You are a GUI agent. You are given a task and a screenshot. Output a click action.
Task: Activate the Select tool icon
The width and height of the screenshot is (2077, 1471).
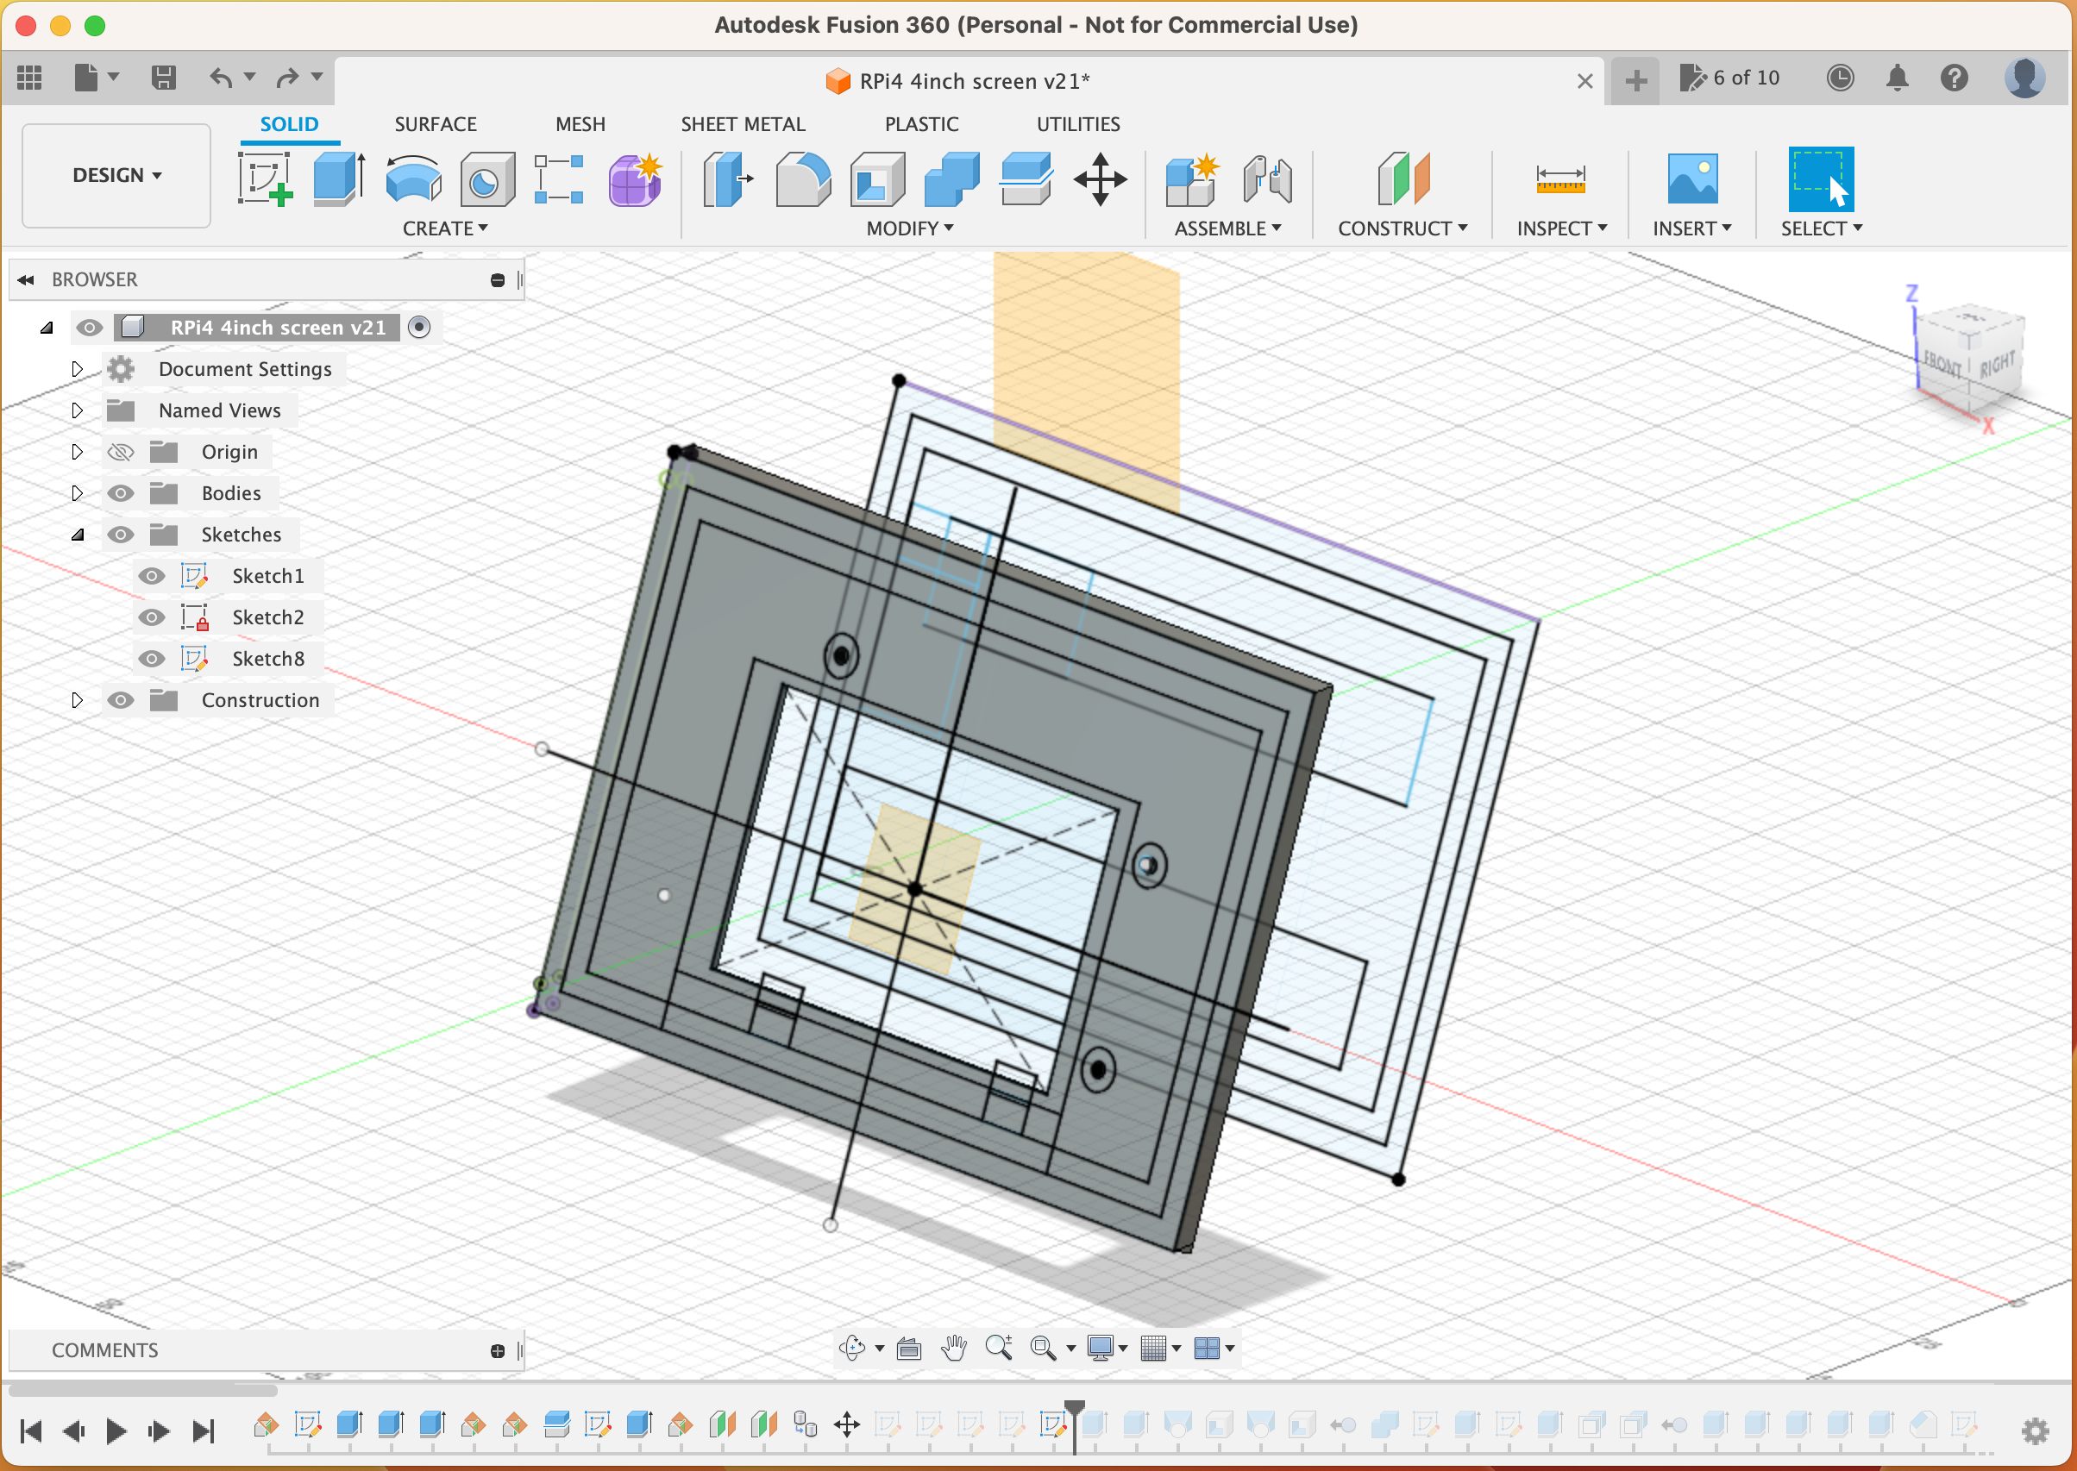(1821, 178)
